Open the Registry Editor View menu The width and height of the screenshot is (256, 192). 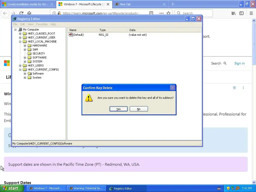click(30, 24)
